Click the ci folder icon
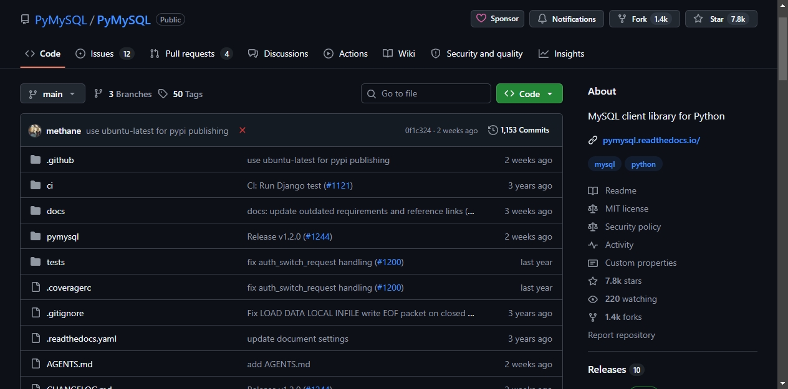This screenshot has height=389, width=788. click(36, 185)
